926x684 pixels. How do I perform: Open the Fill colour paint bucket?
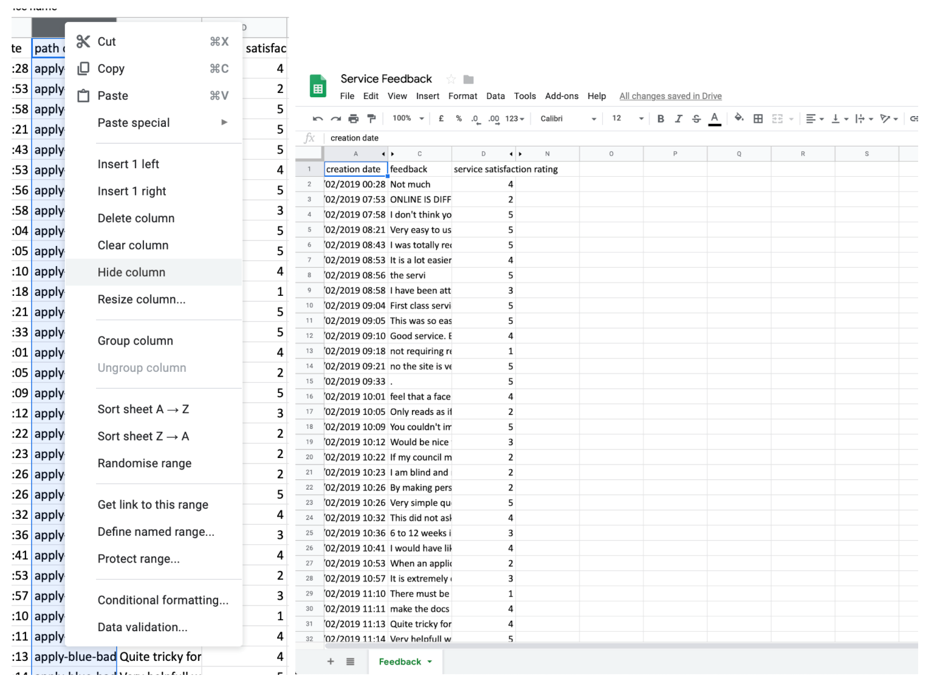point(739,118)
